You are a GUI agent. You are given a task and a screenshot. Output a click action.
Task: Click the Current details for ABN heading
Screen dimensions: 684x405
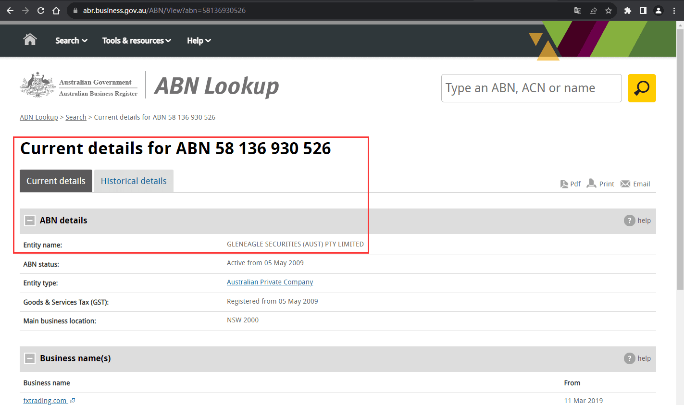tap(175, 148)
